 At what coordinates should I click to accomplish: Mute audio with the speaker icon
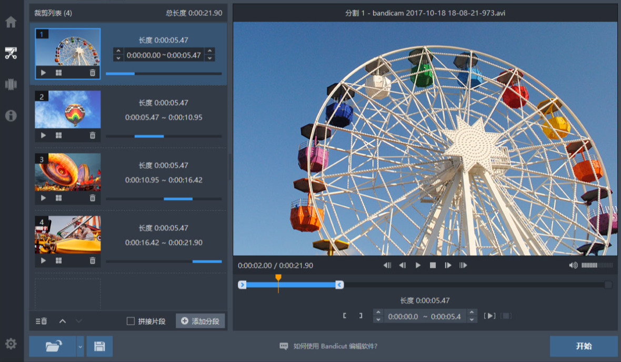573,265
